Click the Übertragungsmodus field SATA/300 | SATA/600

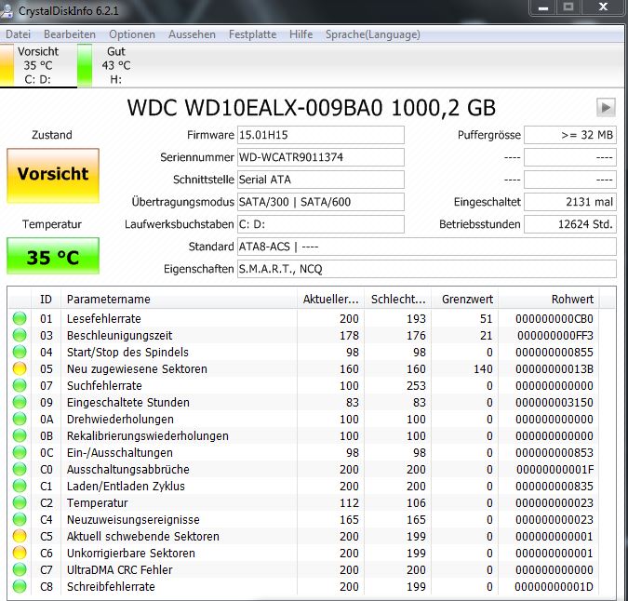[x=320, y=202]
